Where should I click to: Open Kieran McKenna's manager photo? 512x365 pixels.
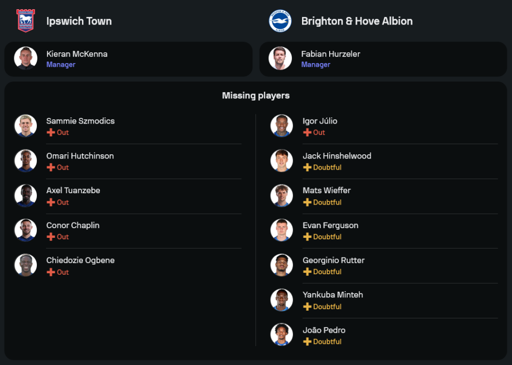coord(25,58)
